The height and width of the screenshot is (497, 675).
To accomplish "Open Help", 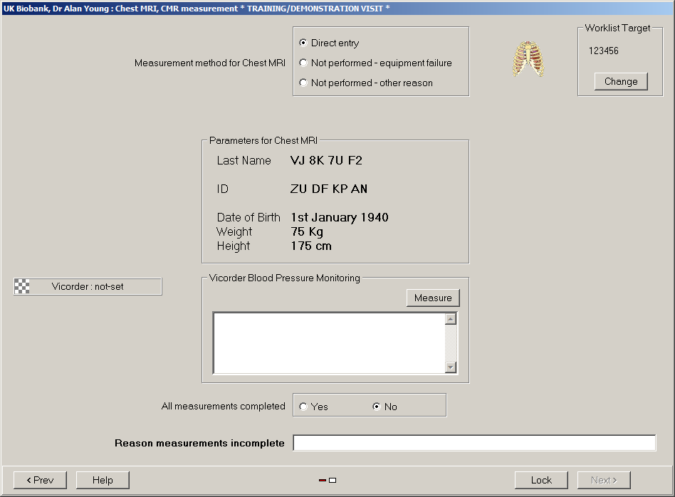I will 103,480.
